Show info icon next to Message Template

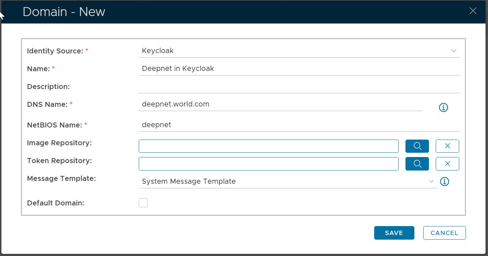click(x=445, y=182)
